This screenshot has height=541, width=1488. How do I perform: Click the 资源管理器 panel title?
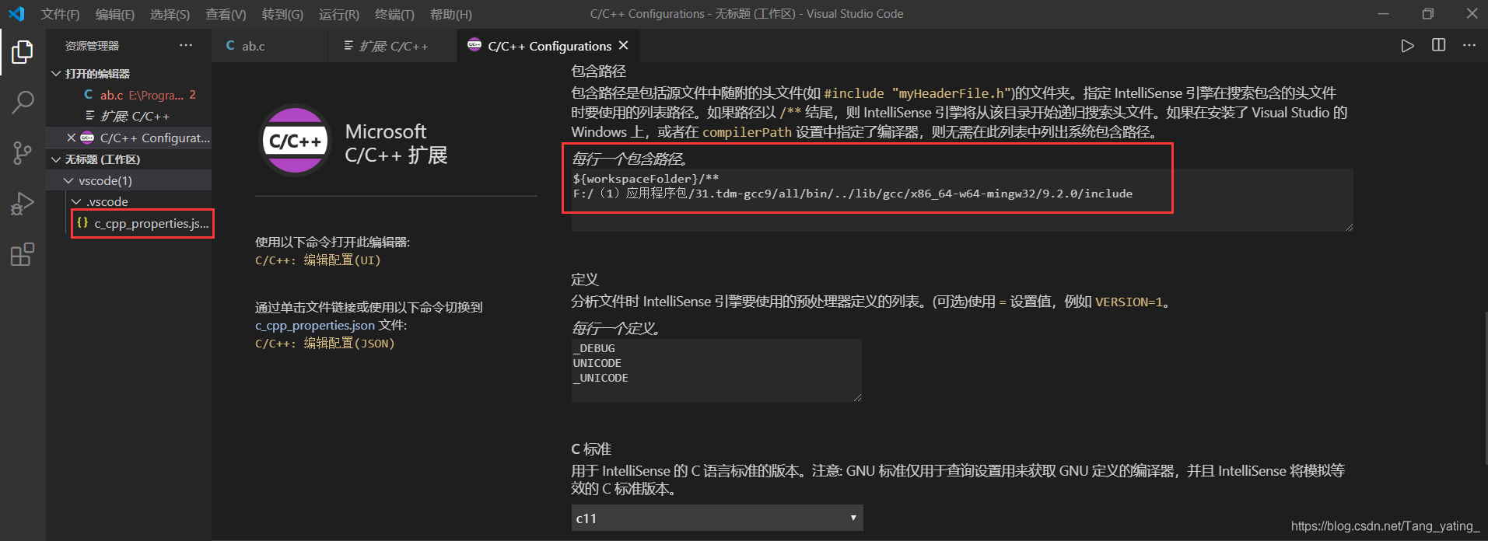click(x=92, y=46)
